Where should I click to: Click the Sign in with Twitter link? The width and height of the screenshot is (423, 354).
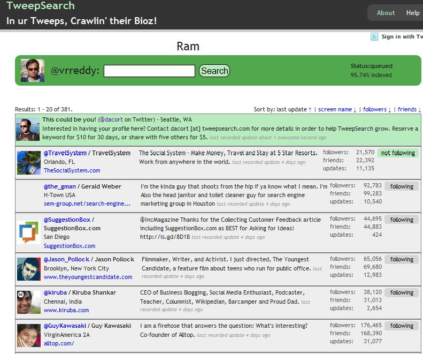pos(402,36)
